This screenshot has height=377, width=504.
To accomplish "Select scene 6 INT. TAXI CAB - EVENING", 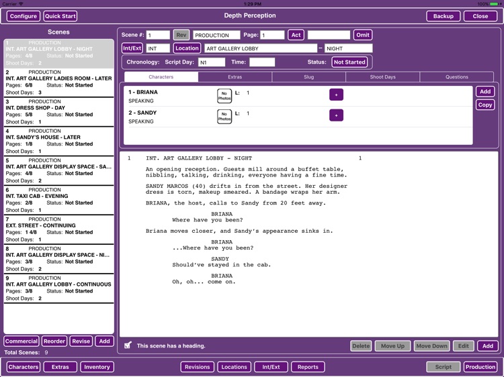I will tap(59, 200).
